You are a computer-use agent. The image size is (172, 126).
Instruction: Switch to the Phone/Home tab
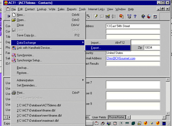[116, 117]
